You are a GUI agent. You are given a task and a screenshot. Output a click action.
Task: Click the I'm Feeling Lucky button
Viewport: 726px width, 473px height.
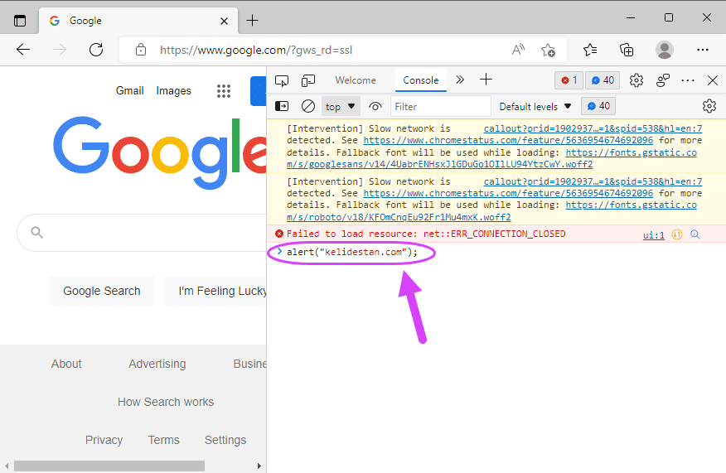coord(215,291)
